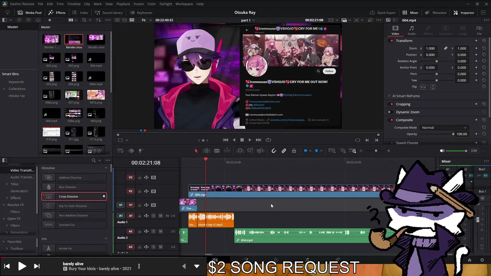Open Composite Mode Normal dropdown
491x276 pixels.
coord(443,128)
